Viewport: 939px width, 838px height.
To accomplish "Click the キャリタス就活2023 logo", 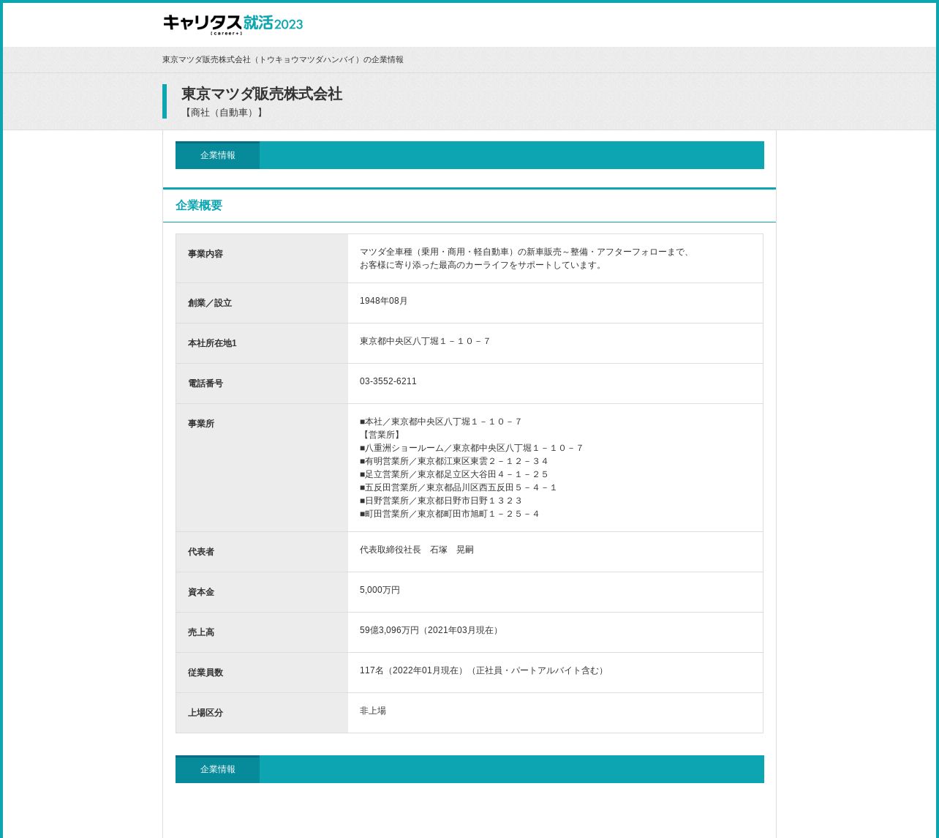I will 233,24.
